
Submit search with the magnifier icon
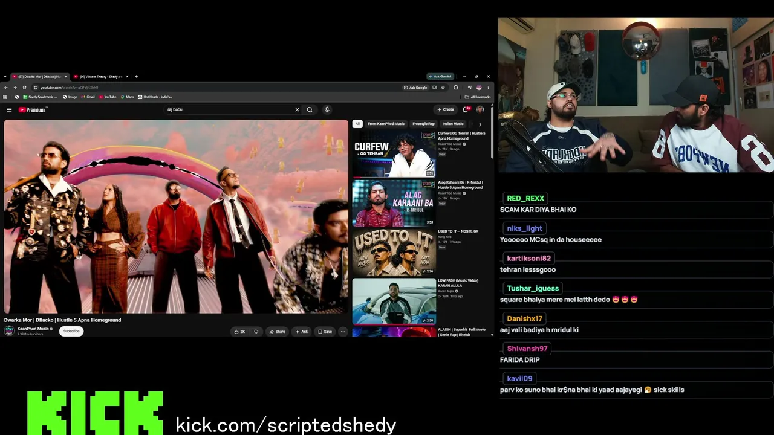click(x=310, y=109)
